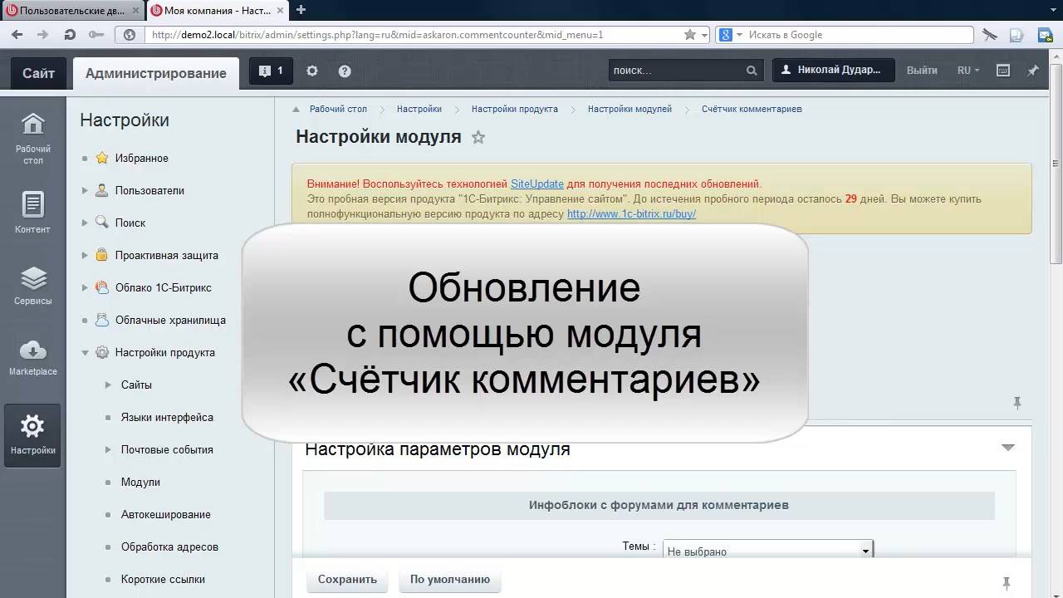1063x598 pixels.
Task: Open the Контент sidebar section
Action: point(32,212)
